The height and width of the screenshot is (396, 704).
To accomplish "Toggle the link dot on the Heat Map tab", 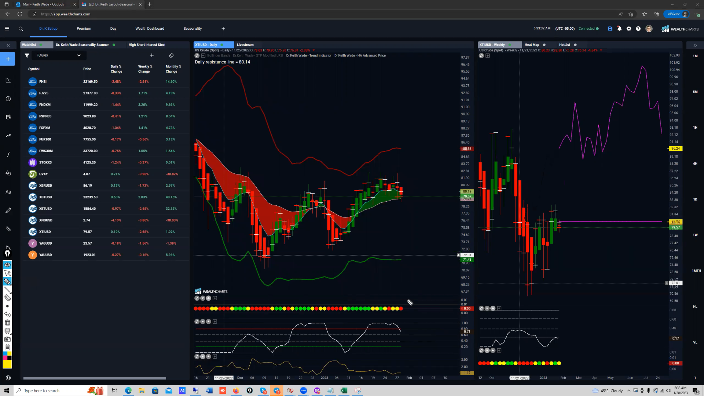I will point(544,45).
